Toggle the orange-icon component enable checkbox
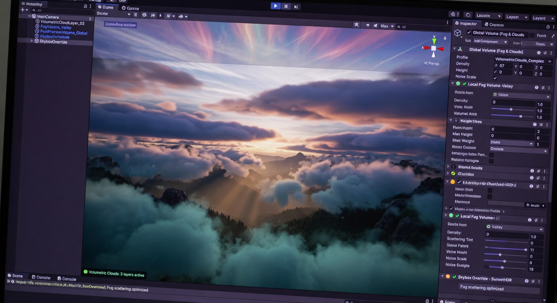This screenshot has width=557, height=303. 459,182
